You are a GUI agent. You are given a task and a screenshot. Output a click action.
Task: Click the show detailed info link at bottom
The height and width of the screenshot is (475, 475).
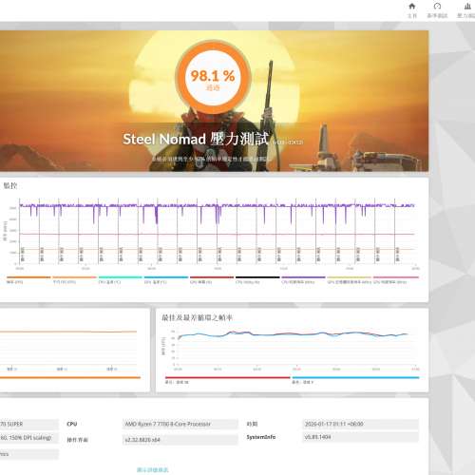[153, 470]
